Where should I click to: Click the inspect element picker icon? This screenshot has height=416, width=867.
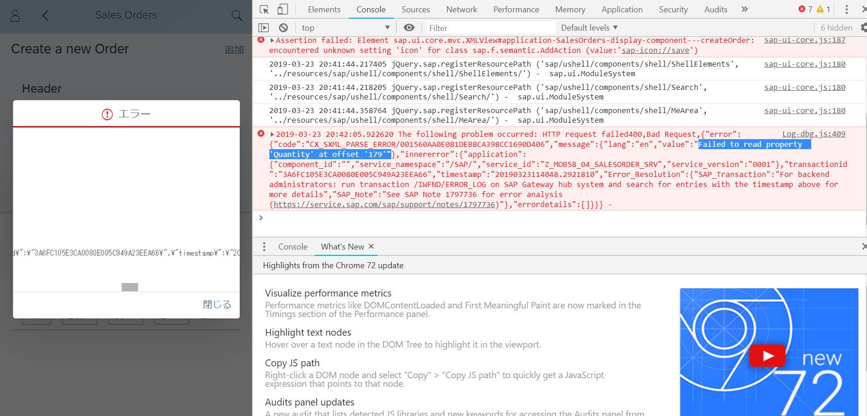point(264,10)
